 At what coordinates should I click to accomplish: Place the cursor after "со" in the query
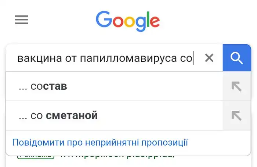(193, 58)
